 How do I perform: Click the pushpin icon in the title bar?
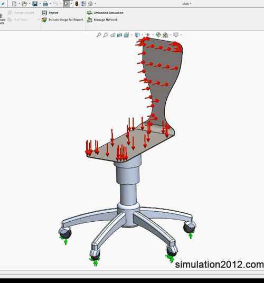click(3, 4)
